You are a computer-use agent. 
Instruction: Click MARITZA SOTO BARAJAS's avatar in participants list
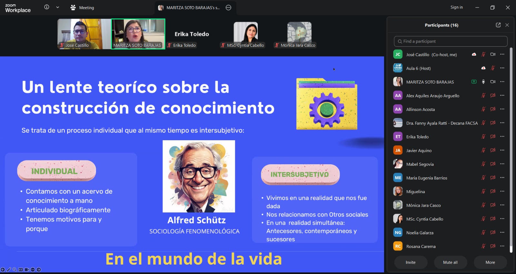(398, 82)
